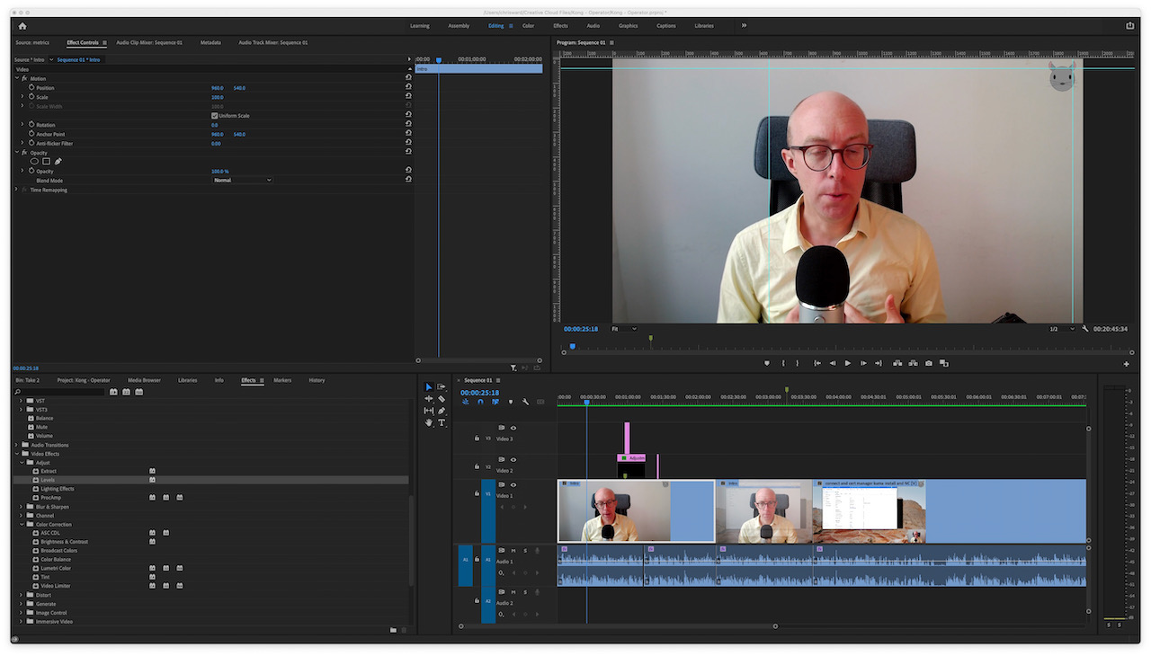
Task: Open the Button Editor plus icon
Action: pos(1127,364)
